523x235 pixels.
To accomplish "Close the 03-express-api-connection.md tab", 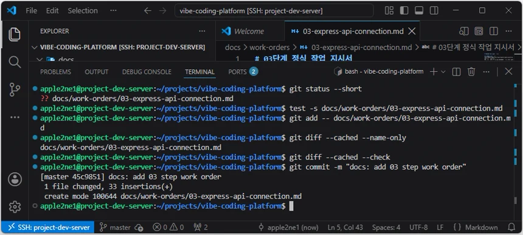I will 412,32.
